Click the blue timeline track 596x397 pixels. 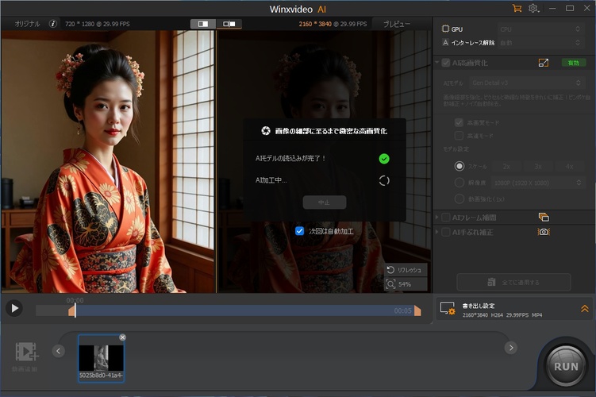(x=244, y=310)
